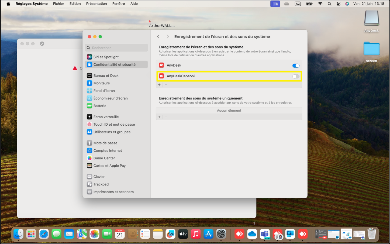
Task: Click the battery status icon in menu bar
Action: [309, 4]
